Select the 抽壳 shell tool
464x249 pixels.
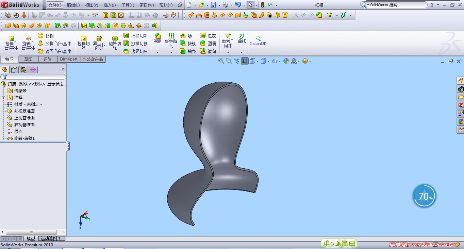coord(188,51)
